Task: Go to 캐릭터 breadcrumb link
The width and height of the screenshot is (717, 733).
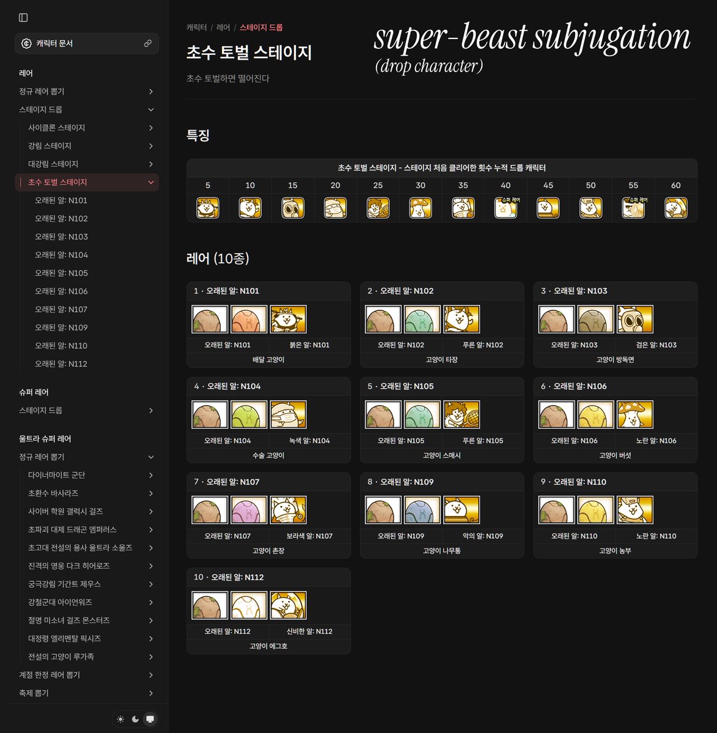Action: [196, 27]
